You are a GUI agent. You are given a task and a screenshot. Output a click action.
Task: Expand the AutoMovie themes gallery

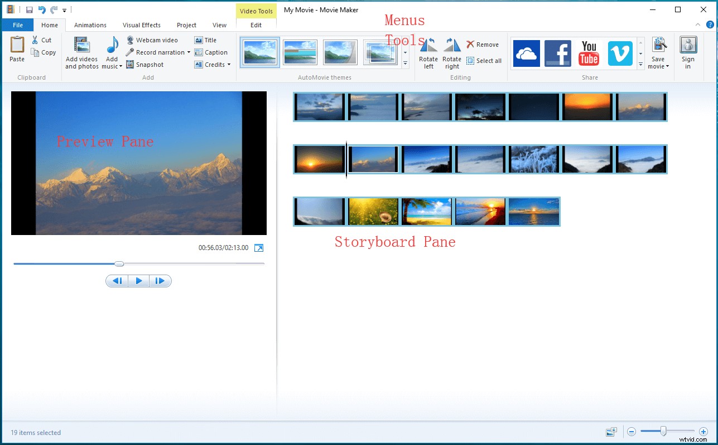405,64
